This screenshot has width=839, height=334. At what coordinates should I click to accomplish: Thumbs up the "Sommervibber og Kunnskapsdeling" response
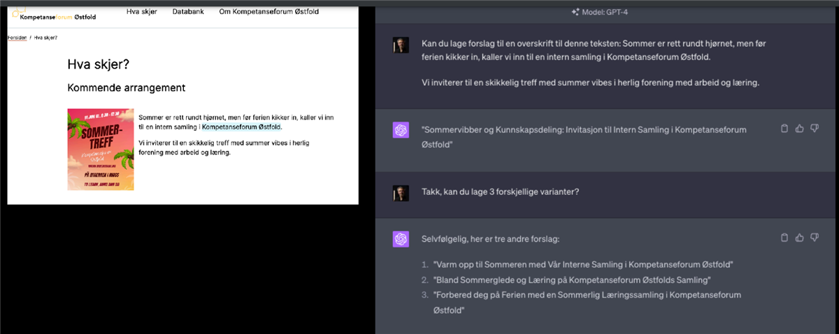coord(799,129)
